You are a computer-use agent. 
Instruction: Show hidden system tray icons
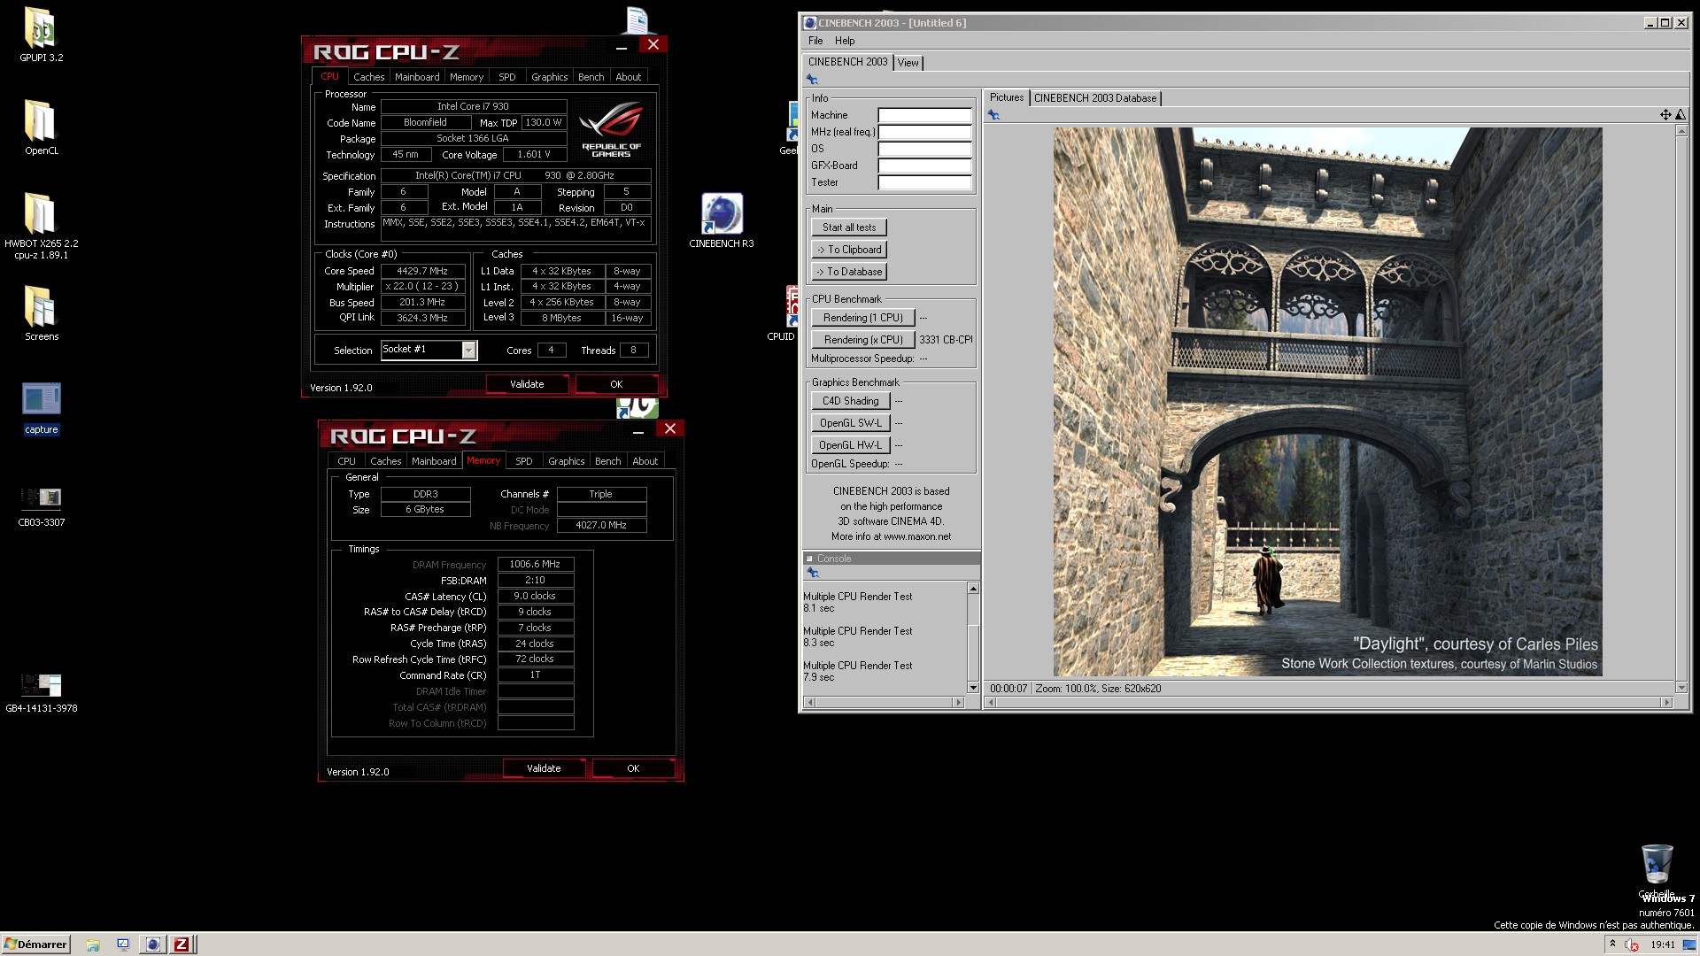pyautogui.click(x=1612, y=944)
